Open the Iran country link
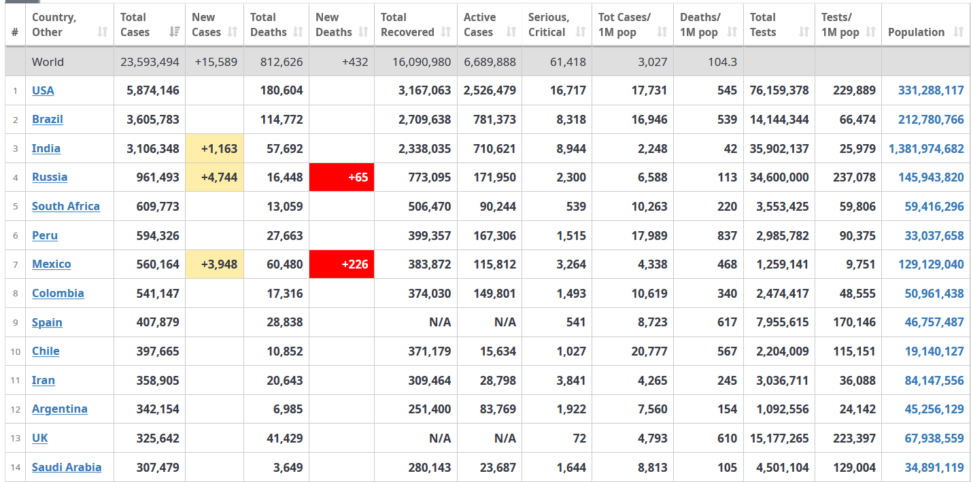The image size is (971, 482). click(x=44, y=380)
